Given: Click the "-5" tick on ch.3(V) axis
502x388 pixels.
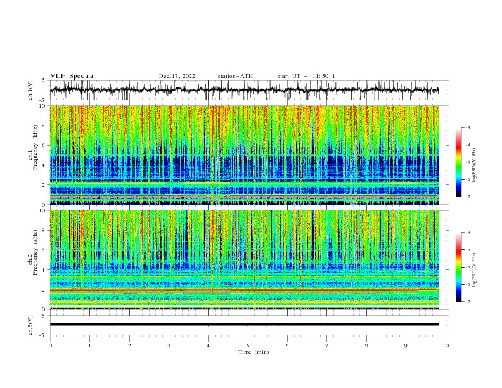Looking at the screenshot, I should coord(43,335).
